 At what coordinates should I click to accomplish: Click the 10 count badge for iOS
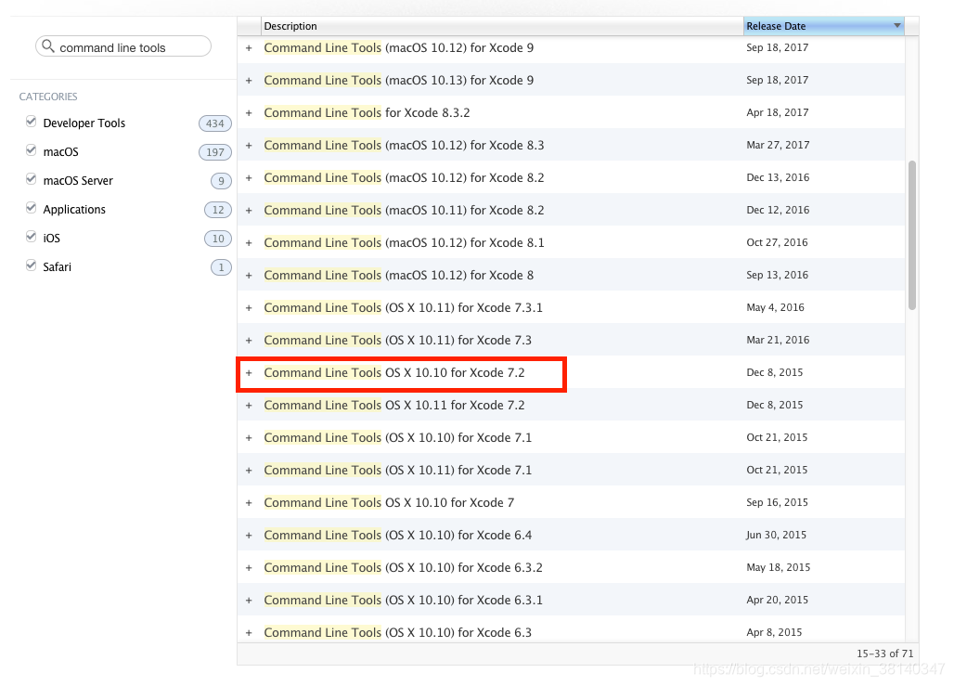click(218, 239)
